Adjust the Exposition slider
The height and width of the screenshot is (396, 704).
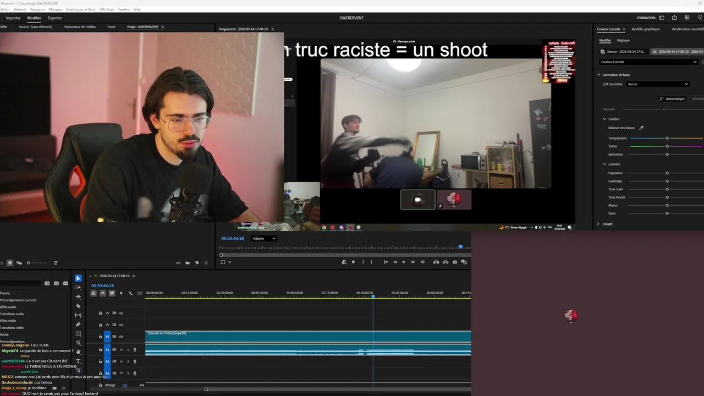(667, 173)
